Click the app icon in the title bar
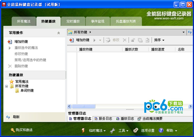This screenshot has height=137, width=194. click(4, 5)
